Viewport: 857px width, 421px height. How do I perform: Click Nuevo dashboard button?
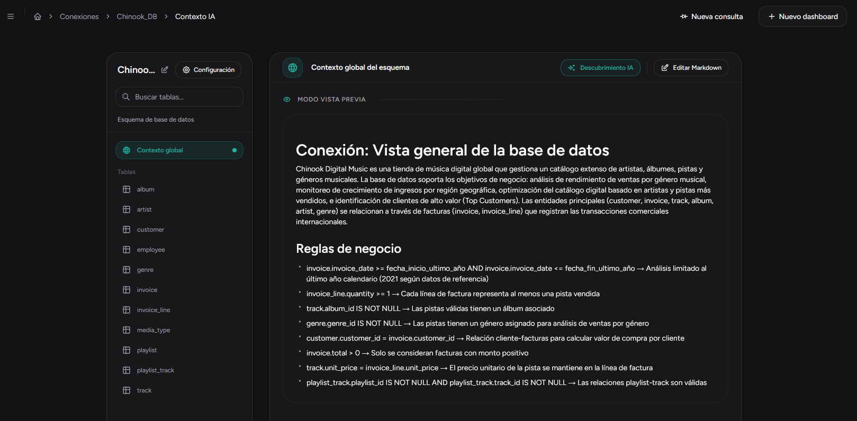pos(802,16)
